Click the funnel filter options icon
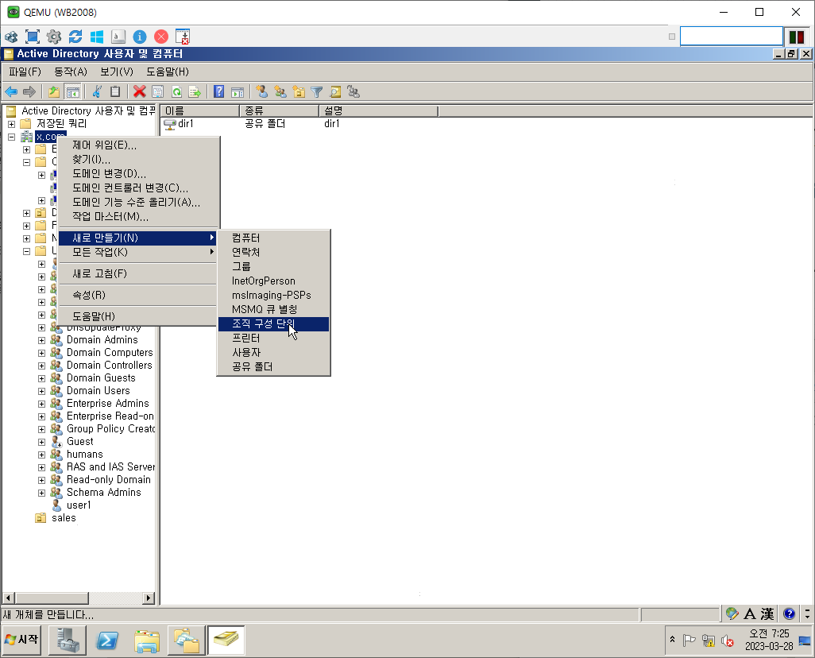This screenshot has width=815, height=658. coord(316,92)
